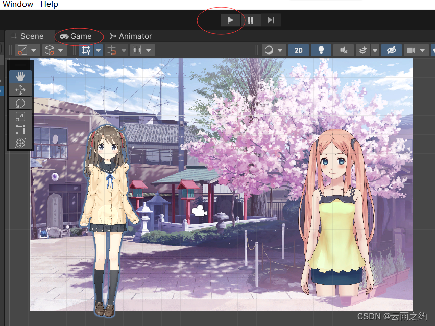Pause the game with the Pause button

(251, 20)
